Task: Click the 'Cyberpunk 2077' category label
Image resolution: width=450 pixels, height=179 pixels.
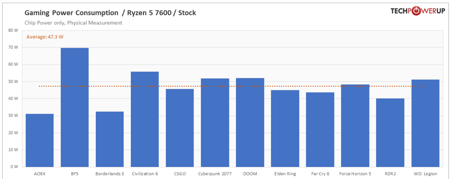Action: point(215,174)
